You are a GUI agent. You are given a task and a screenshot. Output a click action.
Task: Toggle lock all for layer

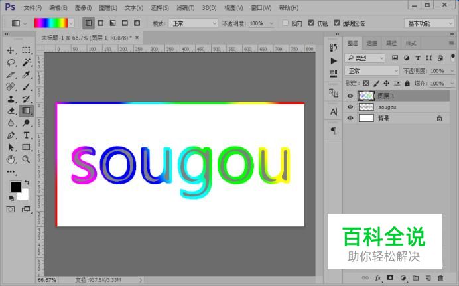click(407, 84)
